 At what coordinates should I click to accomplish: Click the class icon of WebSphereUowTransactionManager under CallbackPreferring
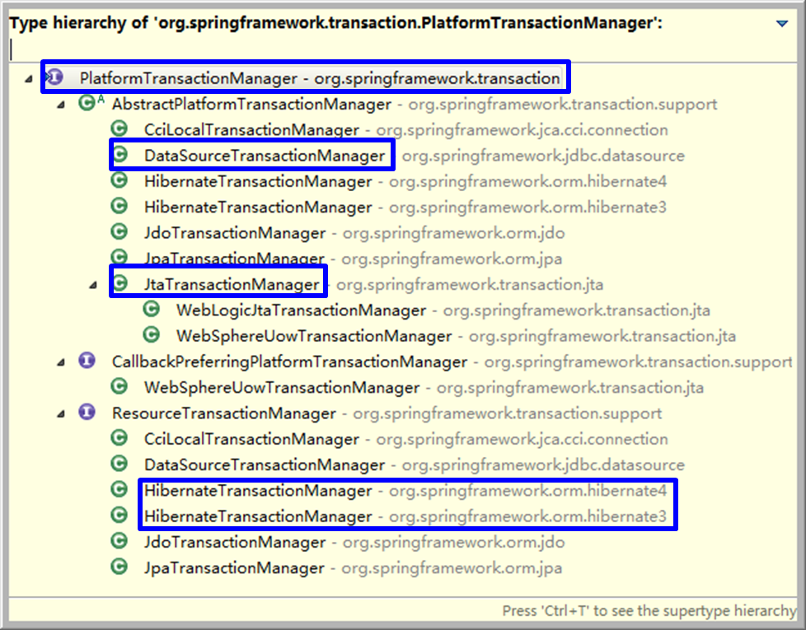[x=119, y=386]
